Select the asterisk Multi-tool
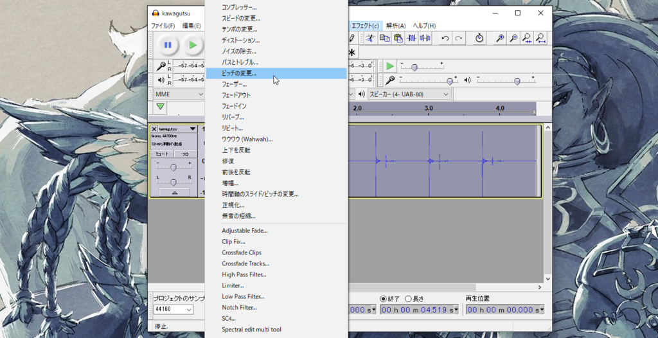Image resolution: width=658 pixels, height=338 pixels. [x=351, y=53]
